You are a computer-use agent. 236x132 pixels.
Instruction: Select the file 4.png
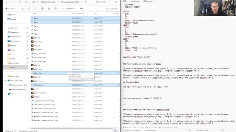click(75, 26)
